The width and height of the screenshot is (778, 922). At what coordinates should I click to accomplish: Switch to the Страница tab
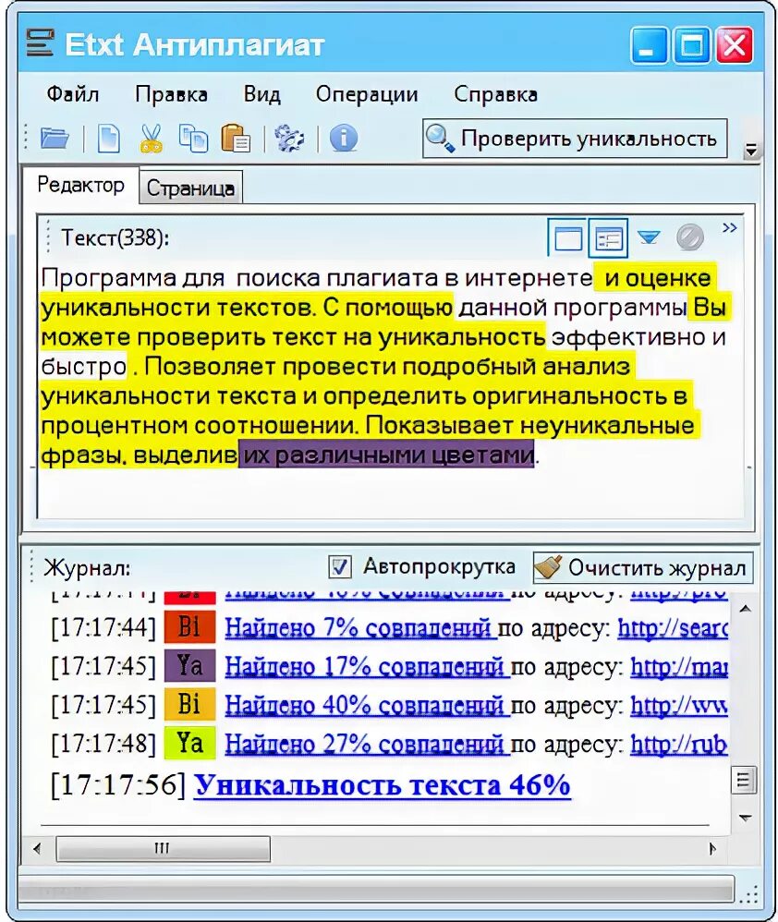[190, 188]
